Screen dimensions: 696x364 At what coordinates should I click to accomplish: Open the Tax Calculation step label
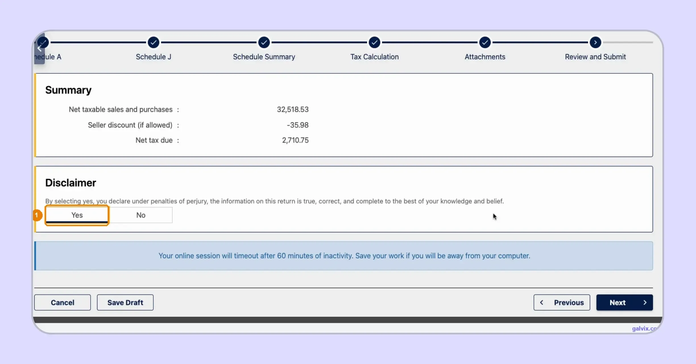[x=374, y=57]
